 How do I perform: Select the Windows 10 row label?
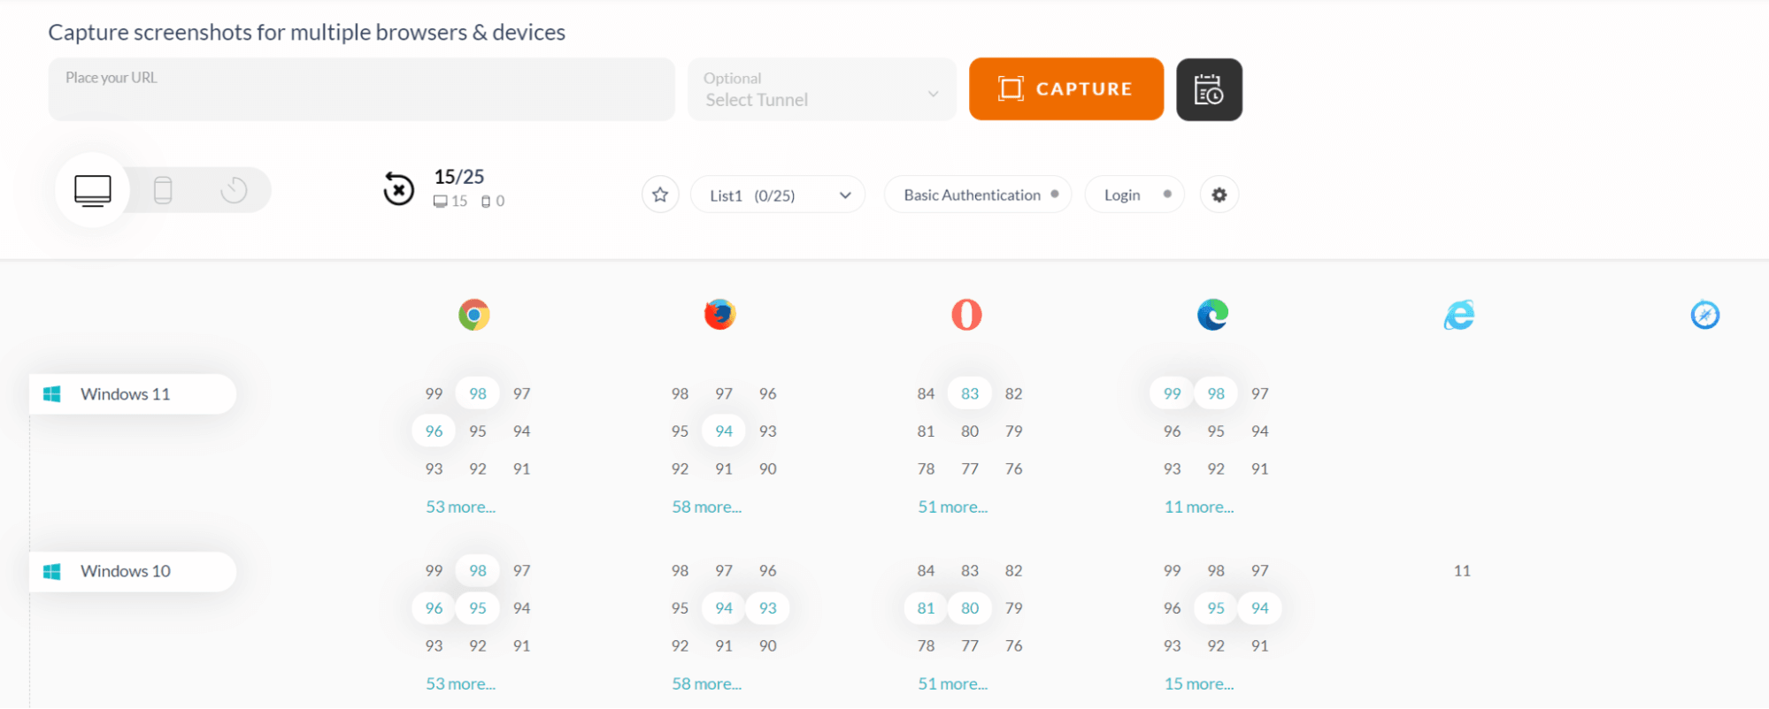pos(133,572)
